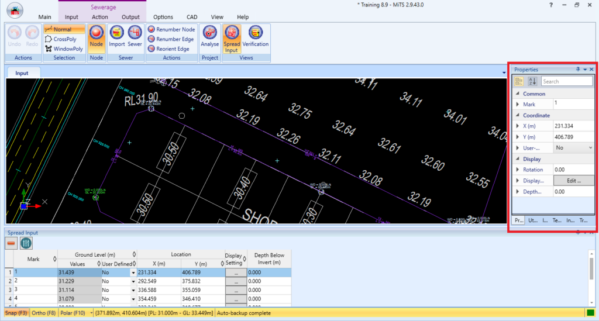Click the Import sewer icon
The height and width of the screenshot is (321, 599).
pos(117,36)
